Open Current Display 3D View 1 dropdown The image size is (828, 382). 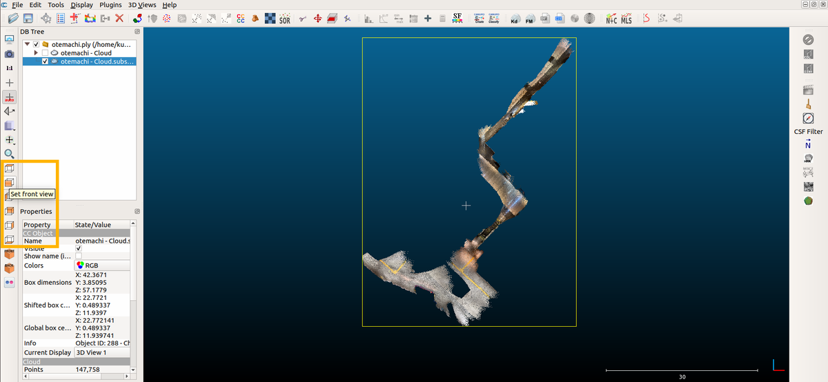tap(101, 352)
